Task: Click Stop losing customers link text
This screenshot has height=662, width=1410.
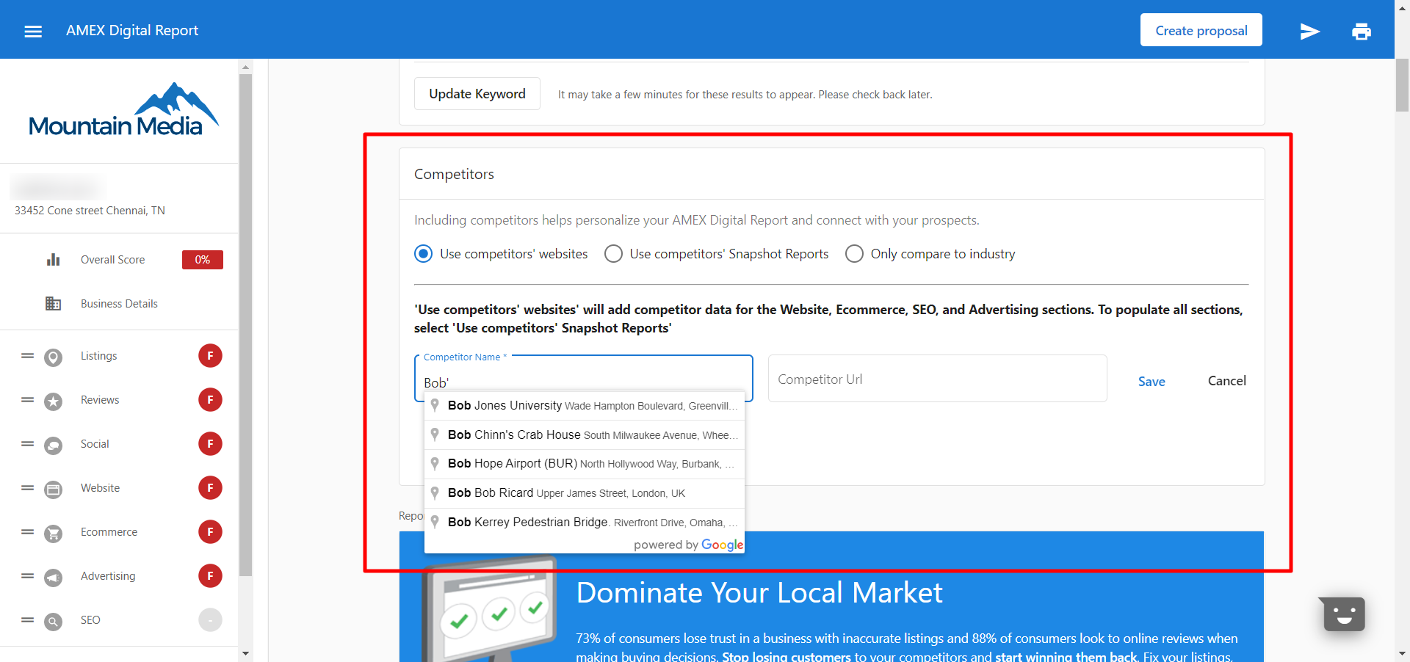Action: 786,656
